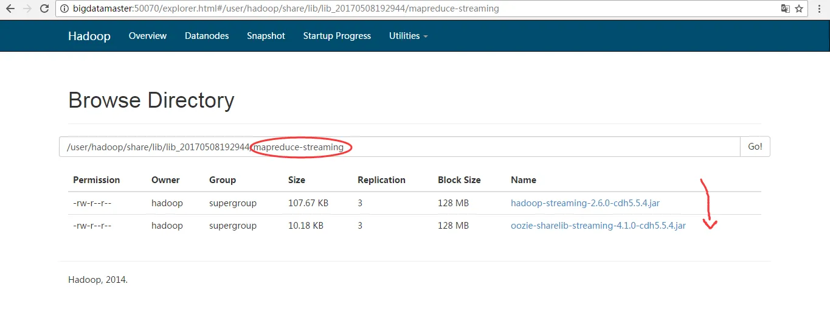Open the site information icon
The image size is (830, 309).
64,9
